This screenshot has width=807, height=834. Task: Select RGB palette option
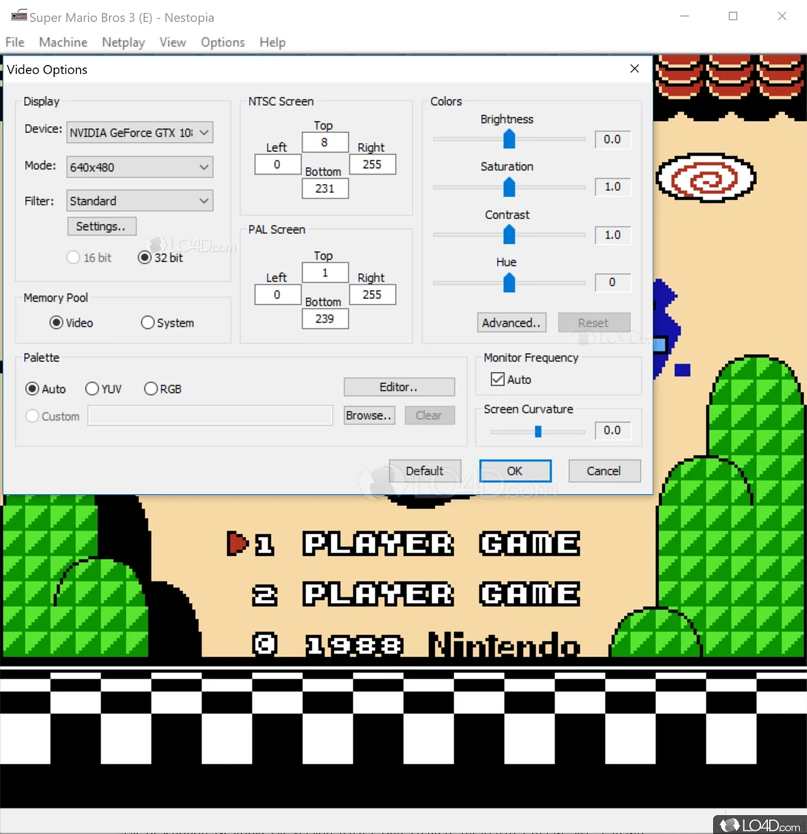(163, 389)
